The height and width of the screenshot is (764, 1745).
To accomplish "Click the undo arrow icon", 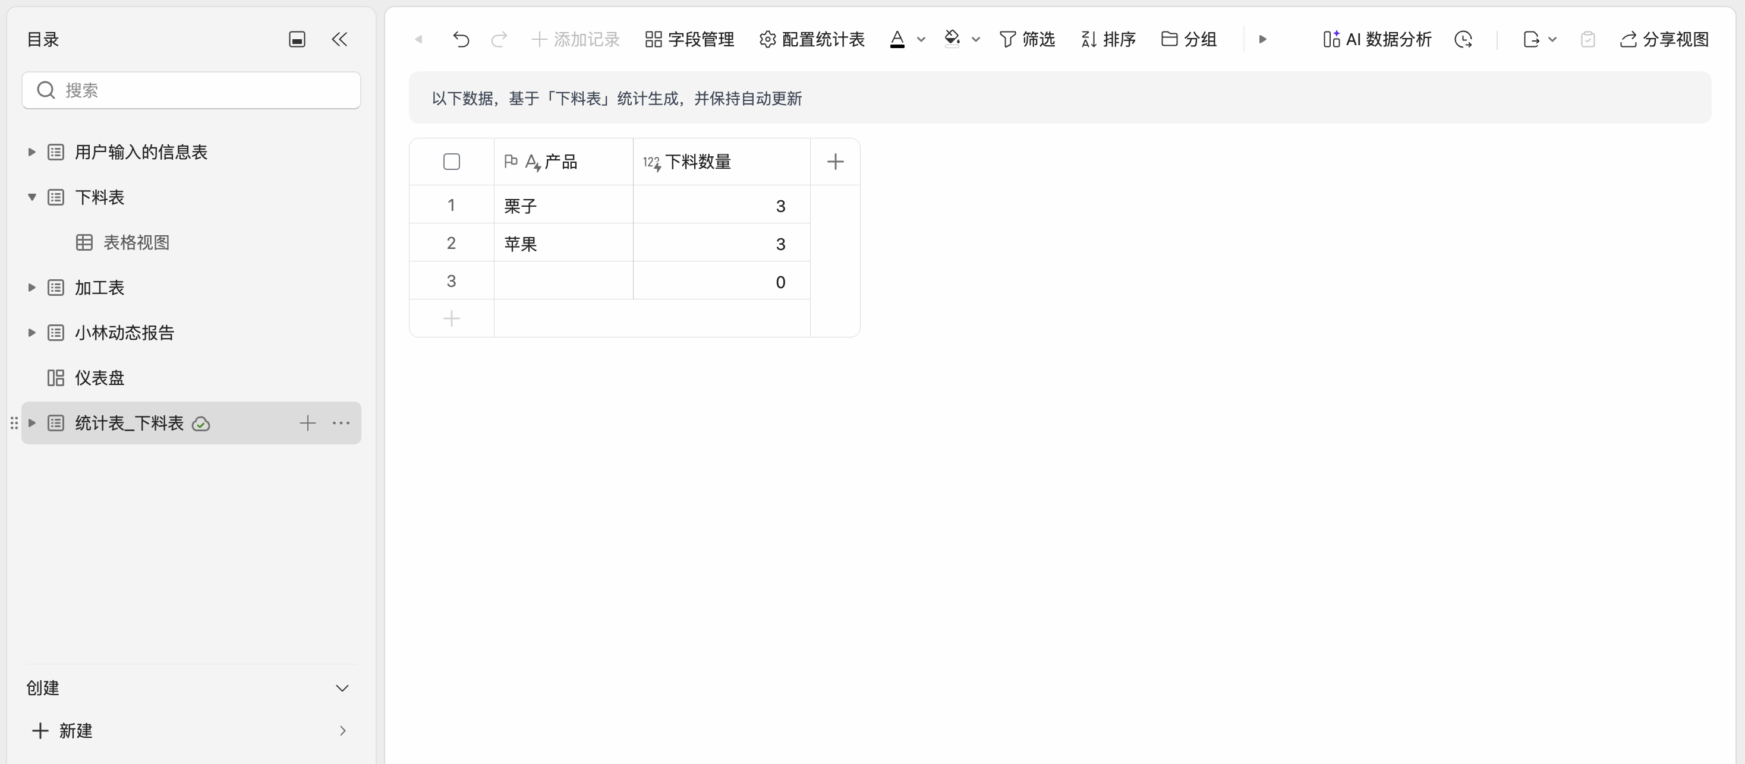I will pyautogui.click(x=461, y=39).
